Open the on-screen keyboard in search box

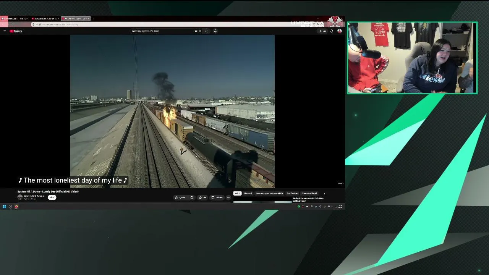coord(196,31)
